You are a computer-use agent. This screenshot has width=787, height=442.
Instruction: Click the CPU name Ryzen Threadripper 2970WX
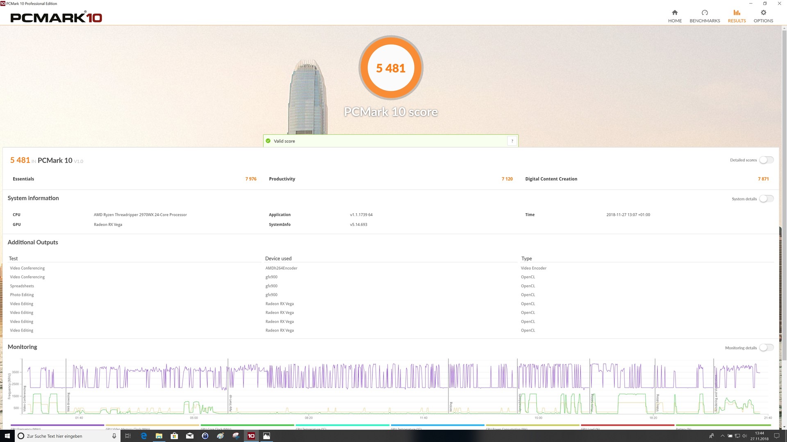click(140, 214)
